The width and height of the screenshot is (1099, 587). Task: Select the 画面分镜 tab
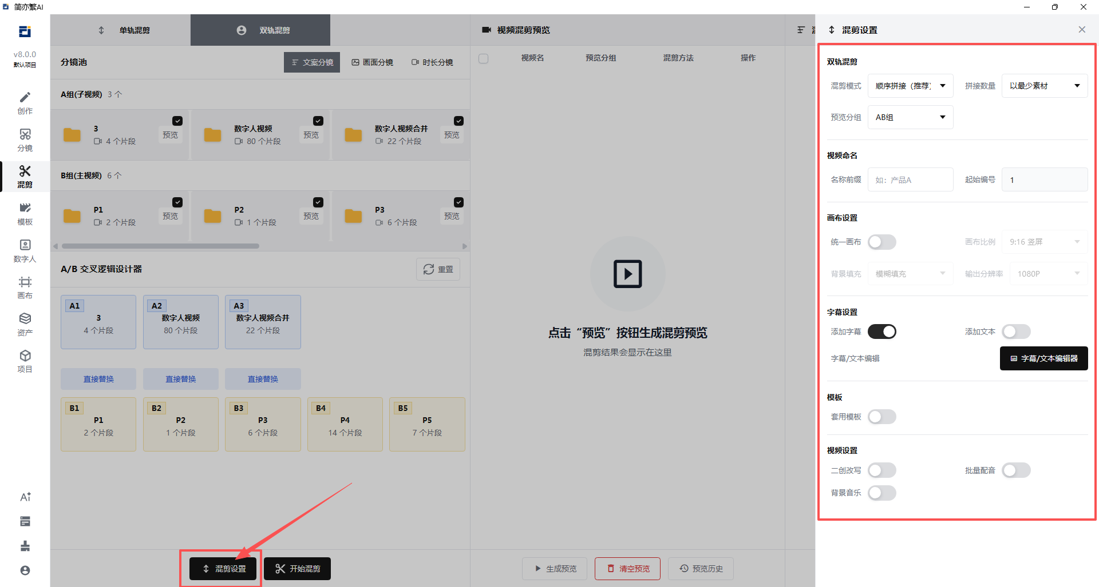tap(372, 62)
